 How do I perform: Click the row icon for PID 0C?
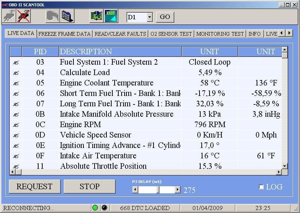pos(16,125)
